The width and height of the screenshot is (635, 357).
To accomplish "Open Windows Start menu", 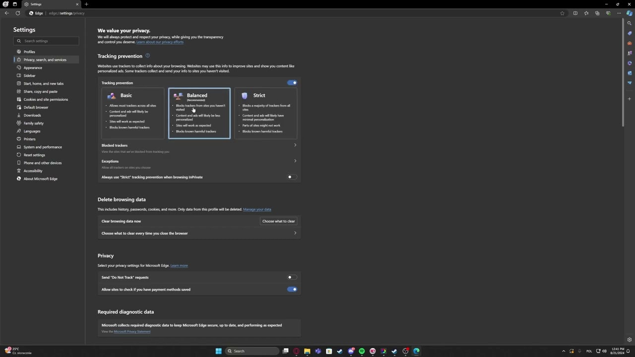I will click(218, 351).
